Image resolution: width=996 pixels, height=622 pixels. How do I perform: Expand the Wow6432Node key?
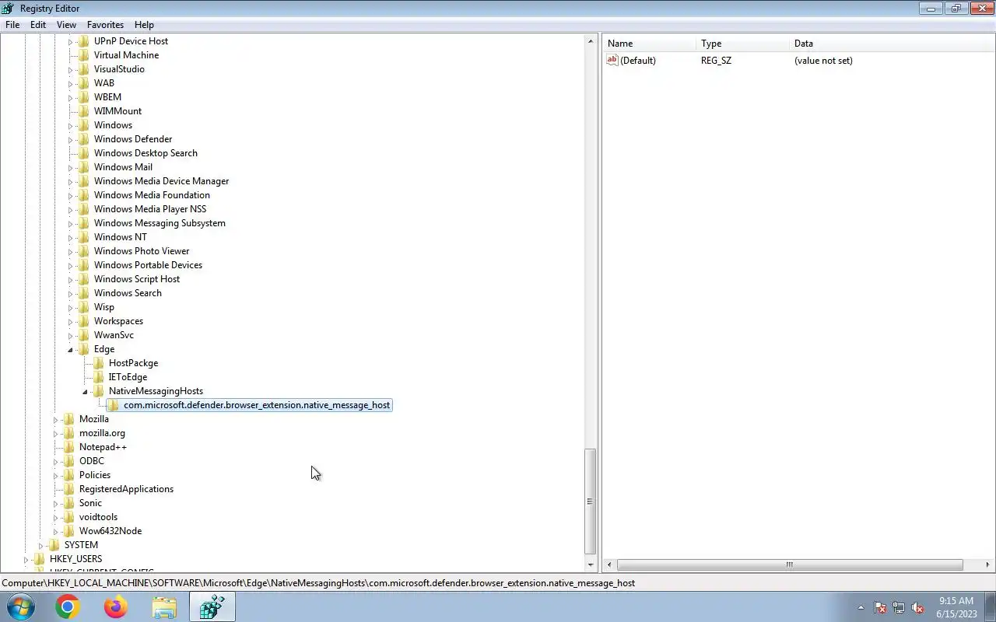click(x=55, y=531)
